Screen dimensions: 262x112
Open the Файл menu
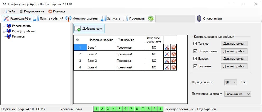(9, 12)
